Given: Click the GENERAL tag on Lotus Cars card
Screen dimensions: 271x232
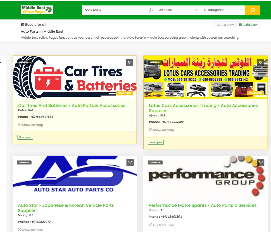Looking at the screenshot, I should coord(155,62).
